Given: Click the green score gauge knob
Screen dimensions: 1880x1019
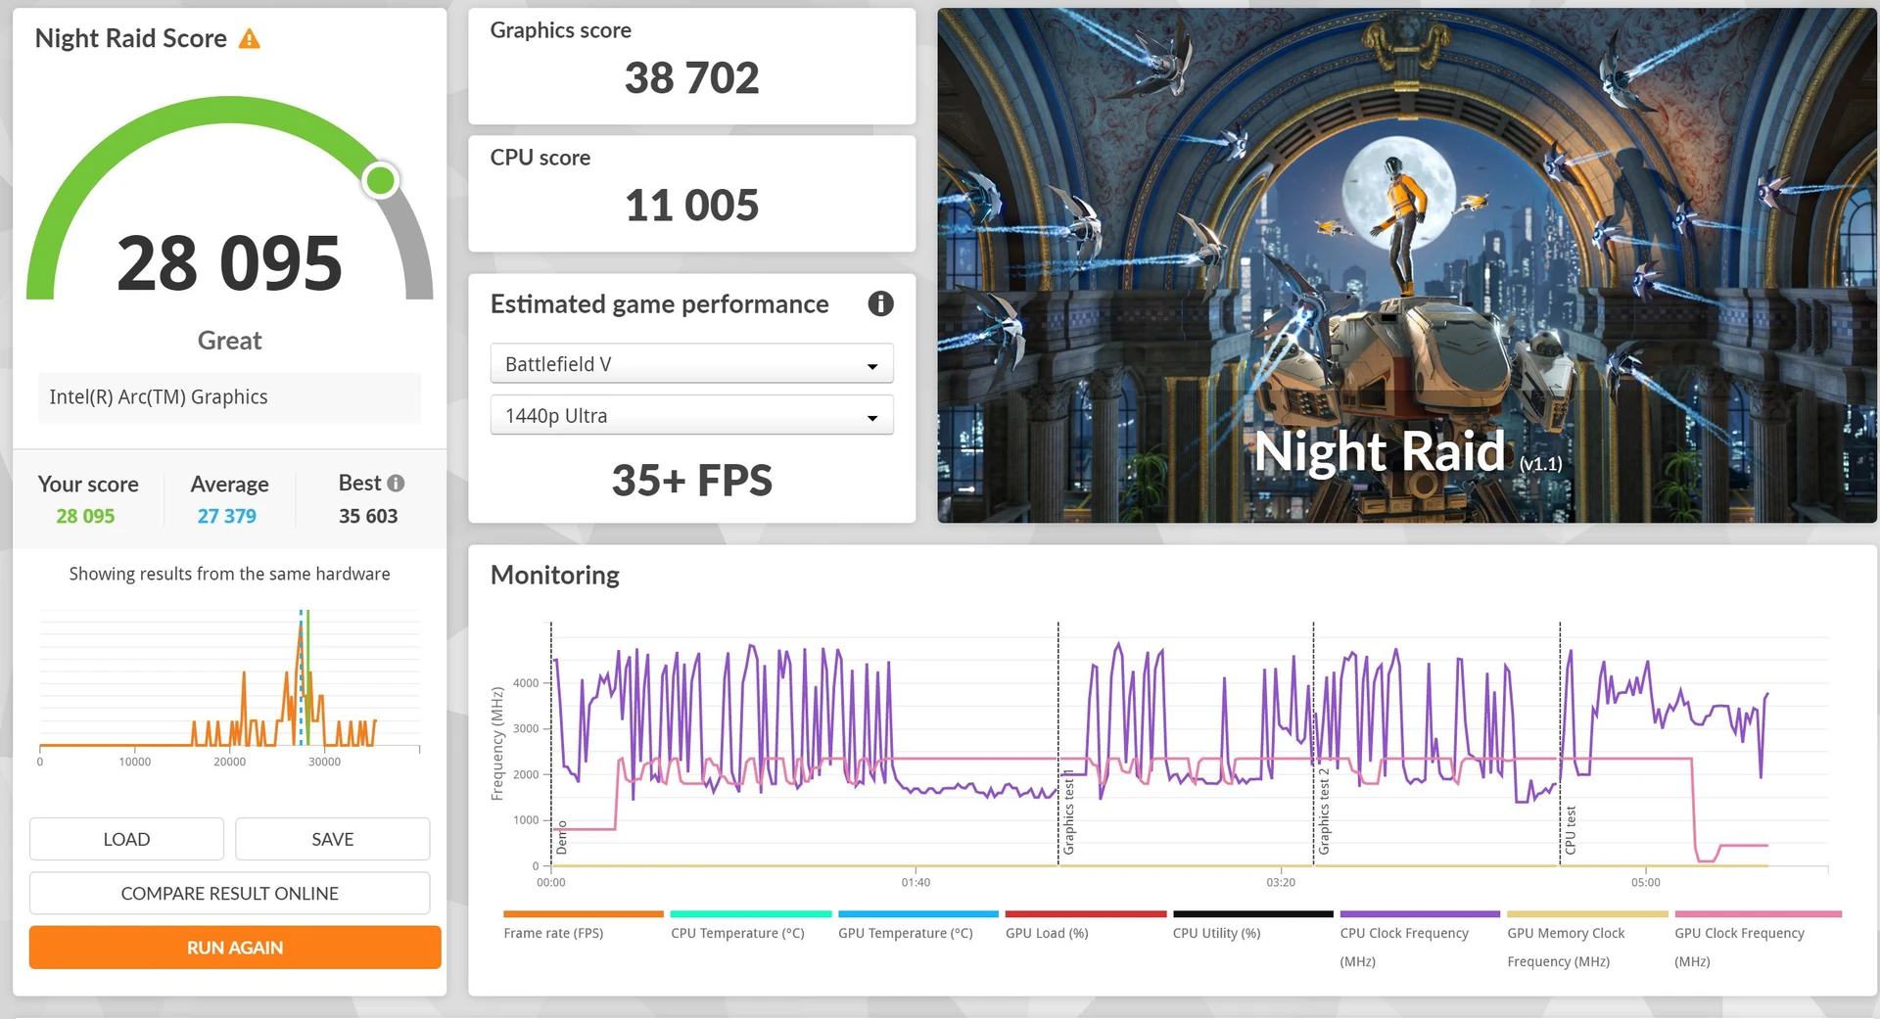Looking at the screenshot, I should [x=380, y=180].
